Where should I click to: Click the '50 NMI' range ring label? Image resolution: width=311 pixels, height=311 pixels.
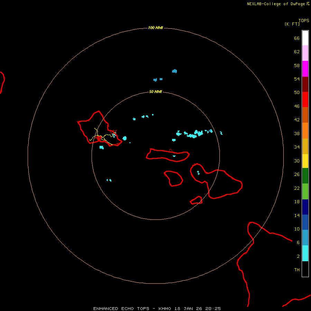pos(155,92)
